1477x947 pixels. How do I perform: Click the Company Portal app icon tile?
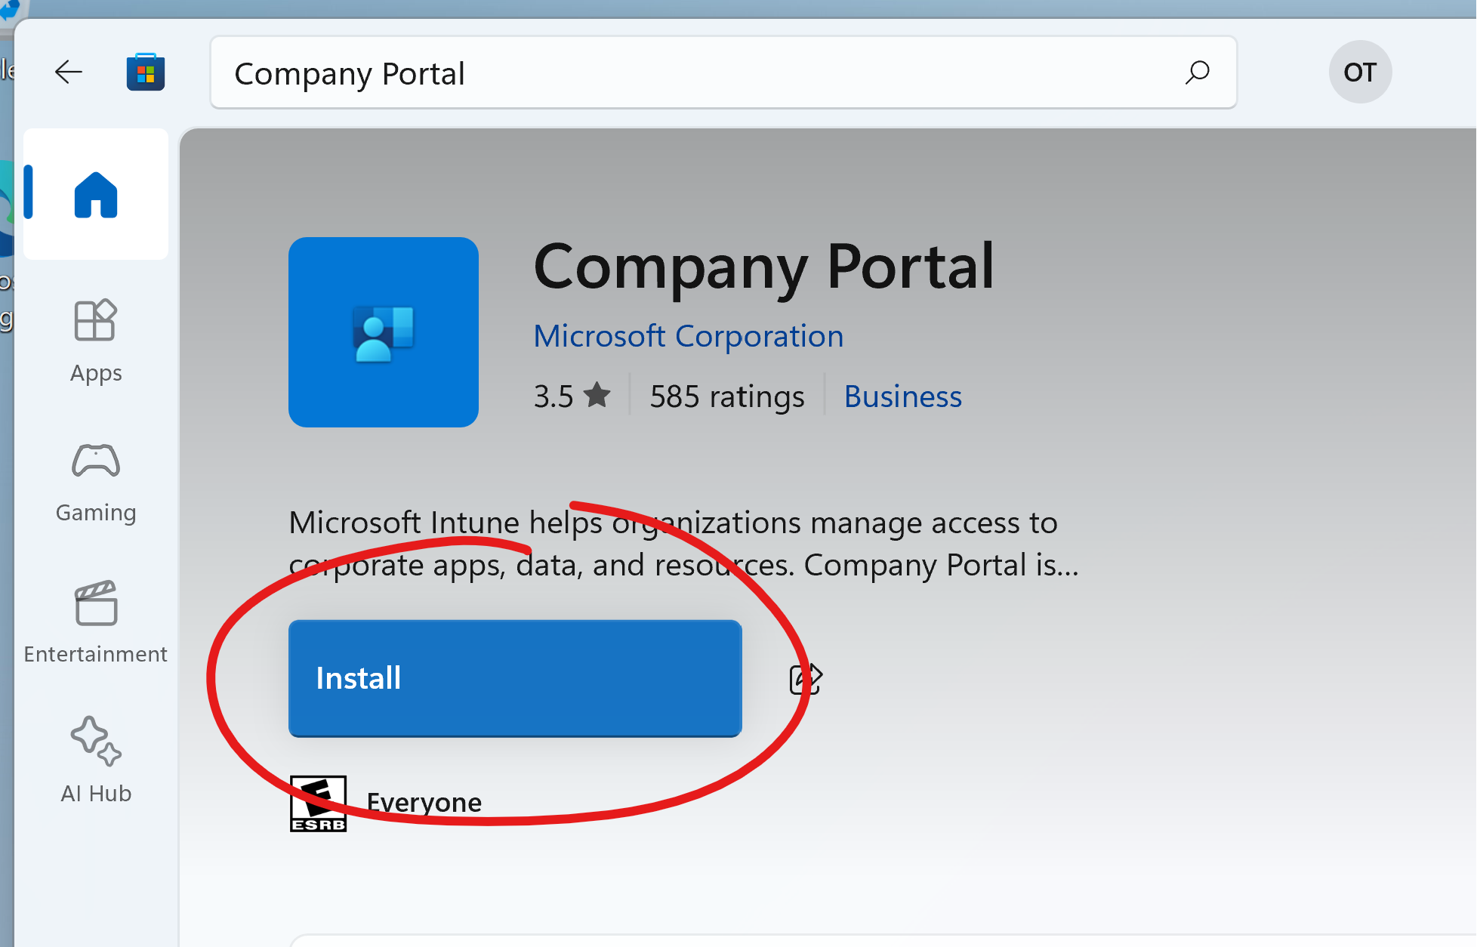click(384, 332)
